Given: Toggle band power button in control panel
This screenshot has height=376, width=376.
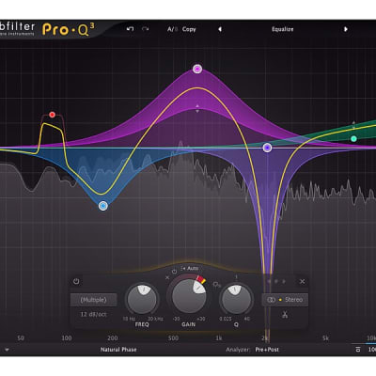Looking at the screenshot, I should click(x=76, y=281).
